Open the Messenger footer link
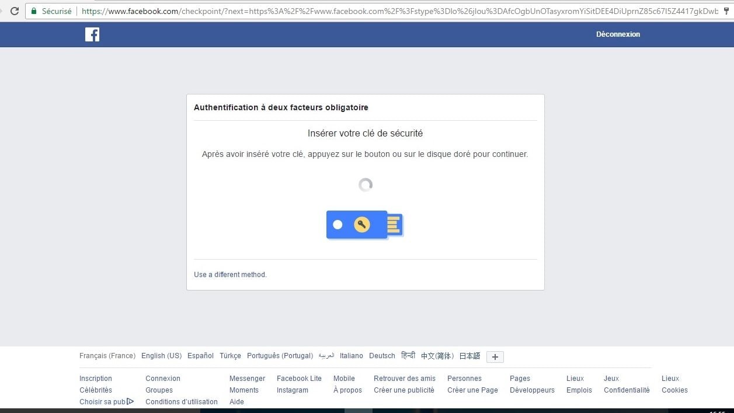 247,379
